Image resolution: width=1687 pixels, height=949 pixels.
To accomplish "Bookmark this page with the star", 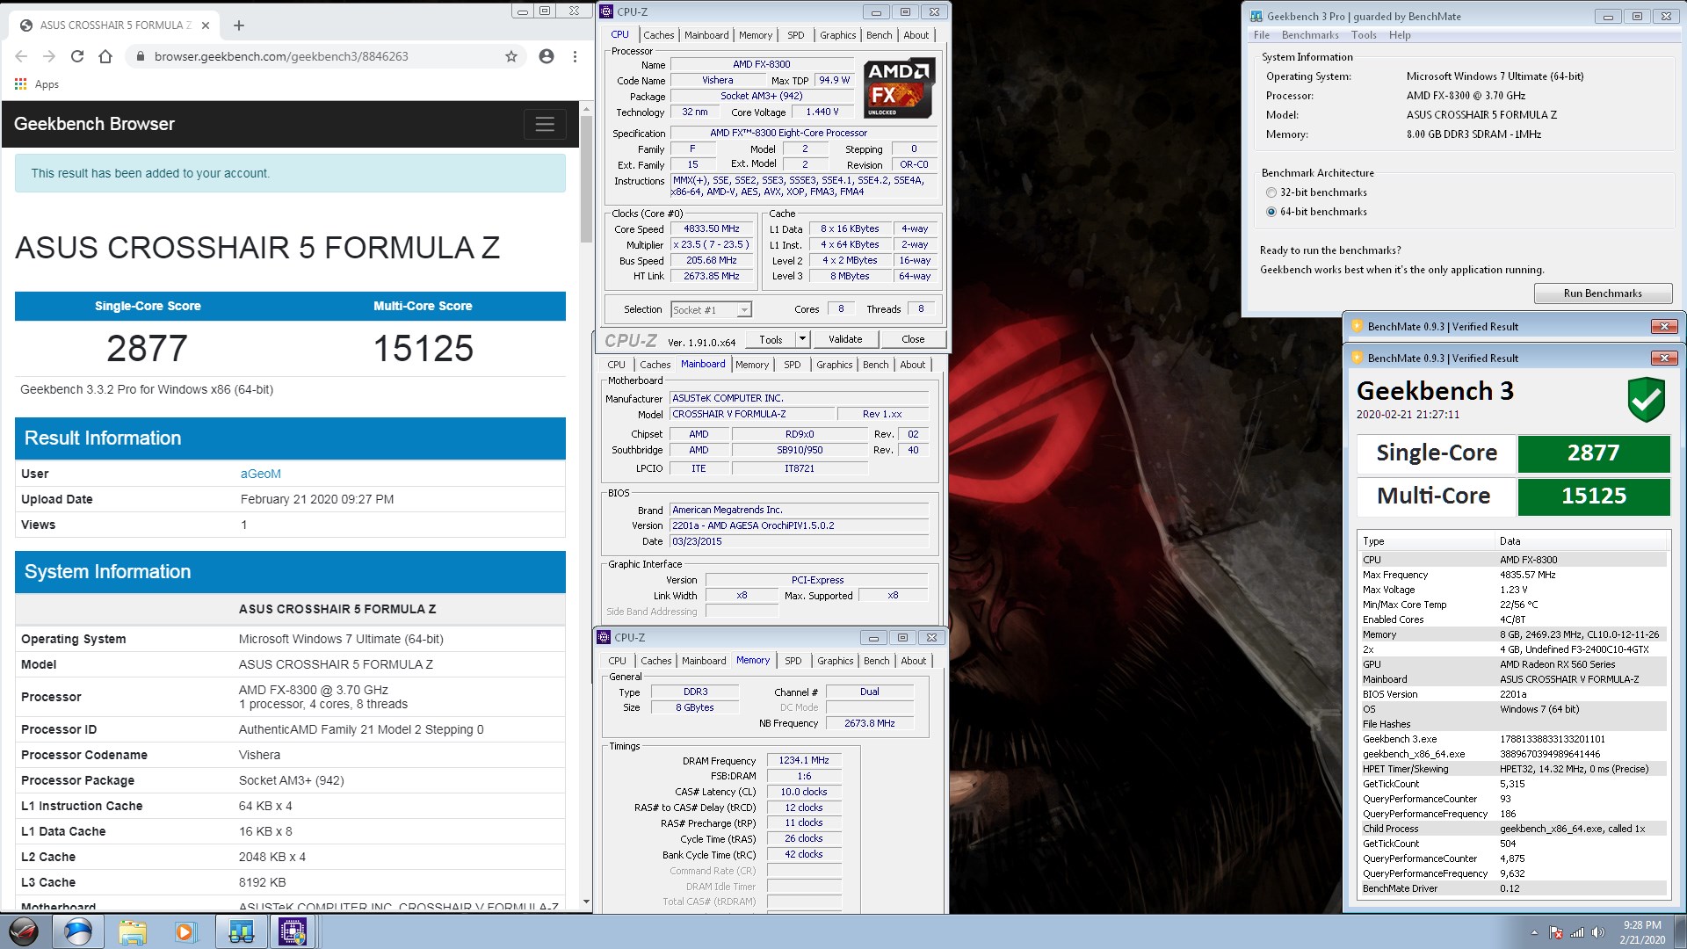I will tap(511, 56).
